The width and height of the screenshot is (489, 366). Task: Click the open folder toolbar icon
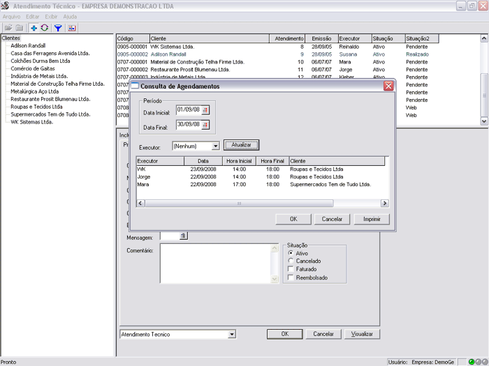[8, 28]
